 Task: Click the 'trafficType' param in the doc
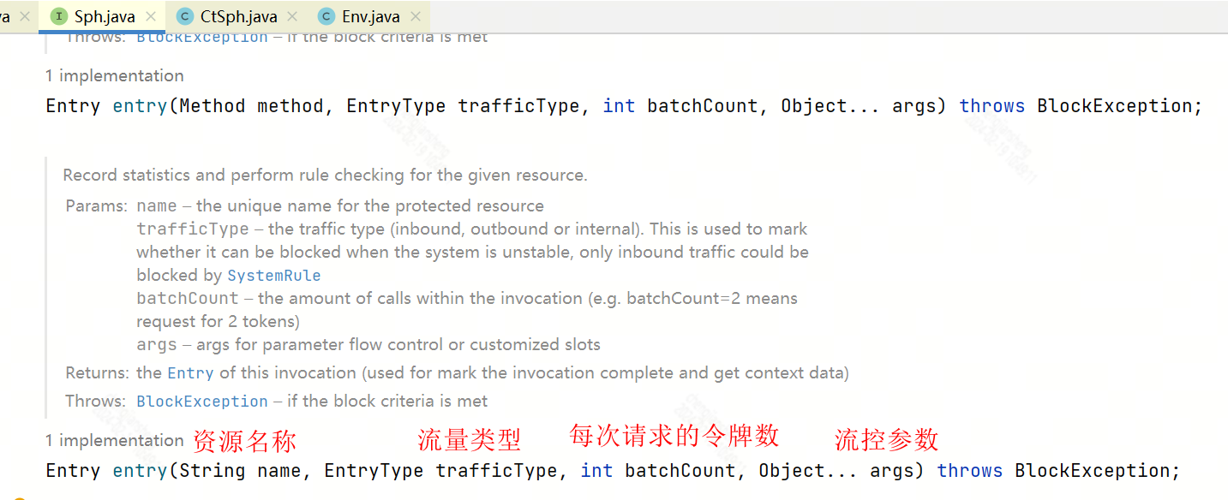point(193,229)
